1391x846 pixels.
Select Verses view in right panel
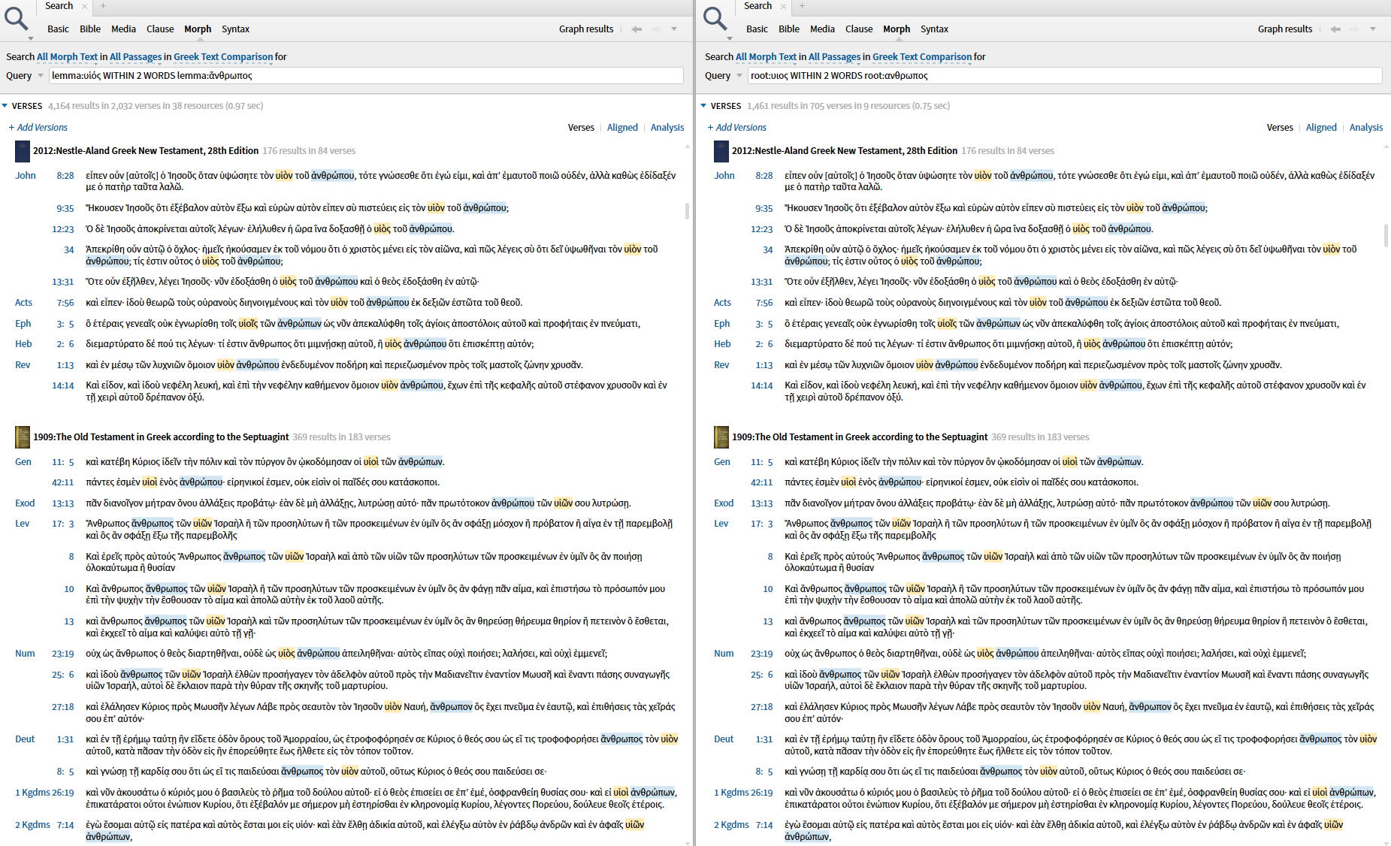(x=1280, y=128)
